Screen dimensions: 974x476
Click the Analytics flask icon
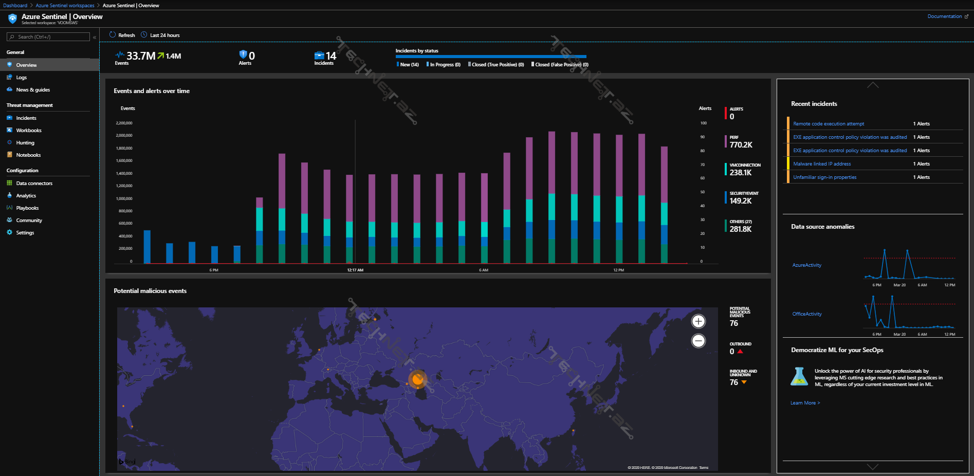point(9,195)
